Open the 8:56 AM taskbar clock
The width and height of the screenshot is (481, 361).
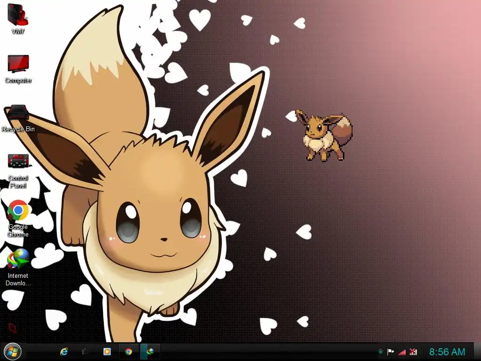pyautogui.click(x=447, y=352)
